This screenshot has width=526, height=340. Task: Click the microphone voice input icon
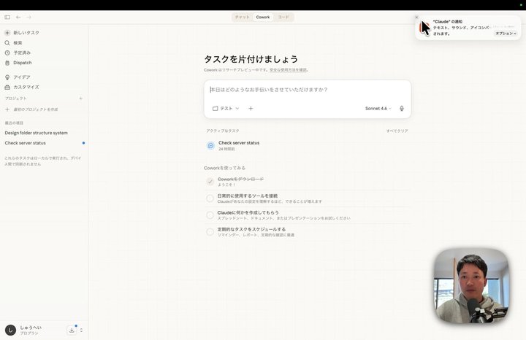[402, 109]
